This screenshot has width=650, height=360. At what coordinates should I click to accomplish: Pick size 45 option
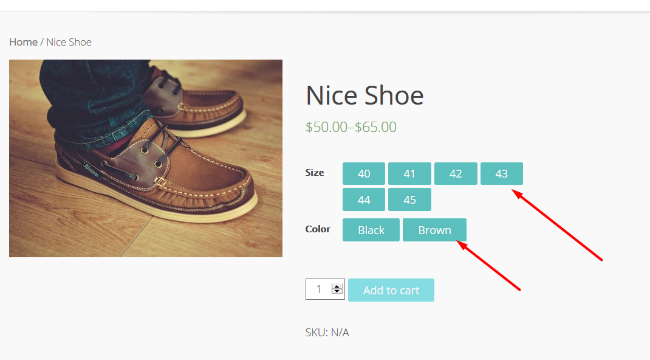point(409,199)
